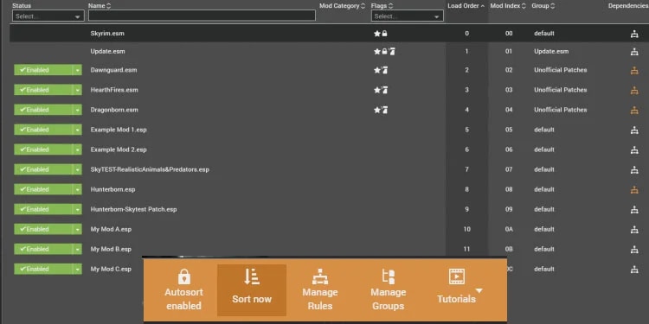This screenshot has height=324, width=649.
Task: Sort by the Mod Index column header
Action: point(508,6)
